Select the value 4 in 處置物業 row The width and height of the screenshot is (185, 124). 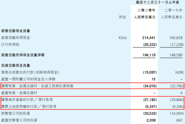181,93
